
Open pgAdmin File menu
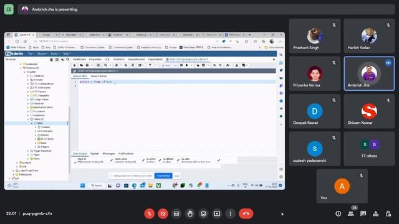(31, 54)
